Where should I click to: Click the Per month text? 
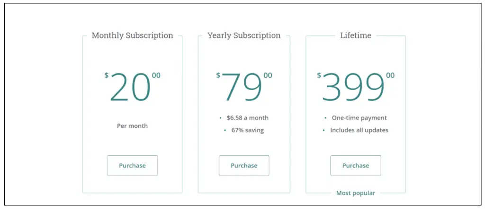(x=132, y=126)
